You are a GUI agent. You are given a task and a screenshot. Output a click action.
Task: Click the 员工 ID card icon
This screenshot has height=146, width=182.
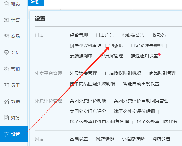point(6,85)
